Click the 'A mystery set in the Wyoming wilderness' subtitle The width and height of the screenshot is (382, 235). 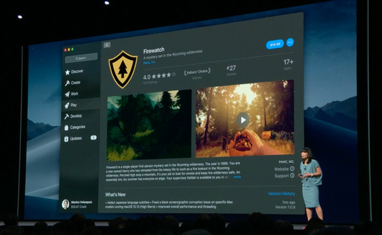click(x=173, y=55)
